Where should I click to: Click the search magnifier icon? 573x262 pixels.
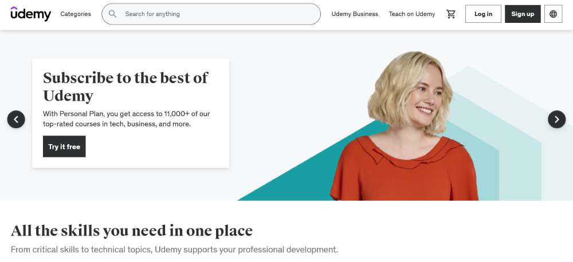click(x=112, y=14)
